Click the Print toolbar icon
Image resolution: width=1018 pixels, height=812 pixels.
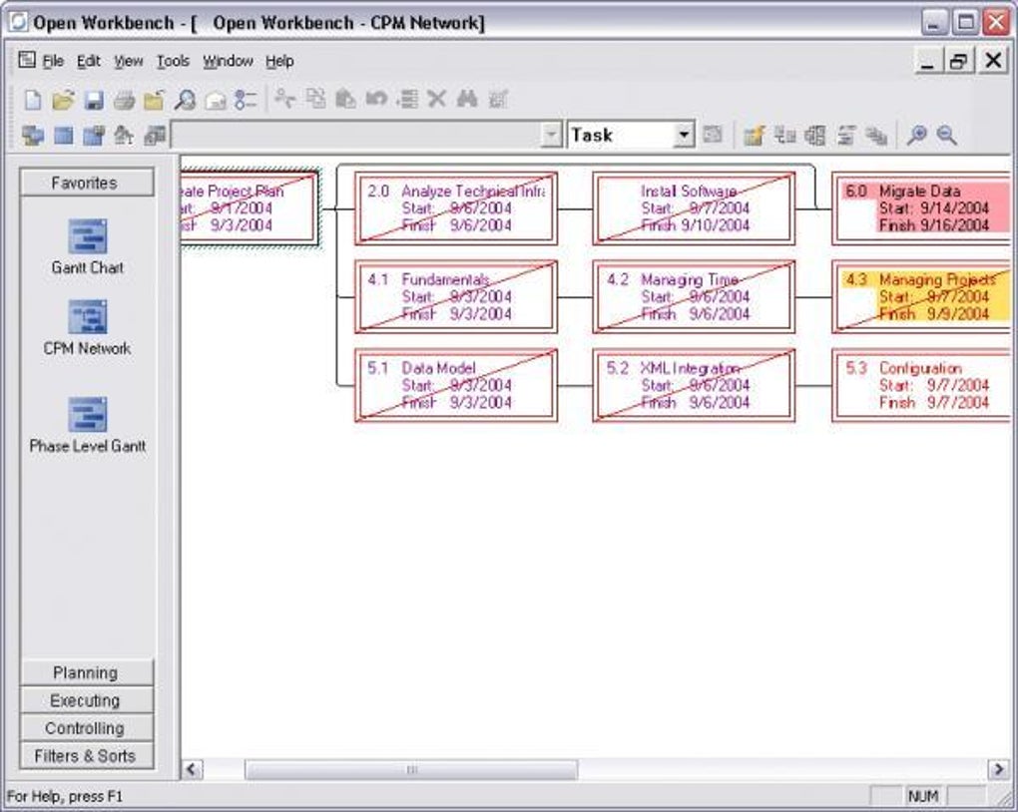[x=124, y=100]
